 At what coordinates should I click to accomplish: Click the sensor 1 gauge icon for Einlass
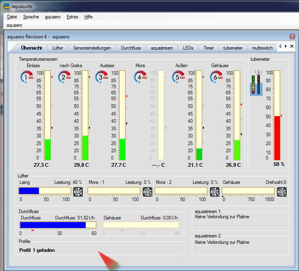[27, 77]
